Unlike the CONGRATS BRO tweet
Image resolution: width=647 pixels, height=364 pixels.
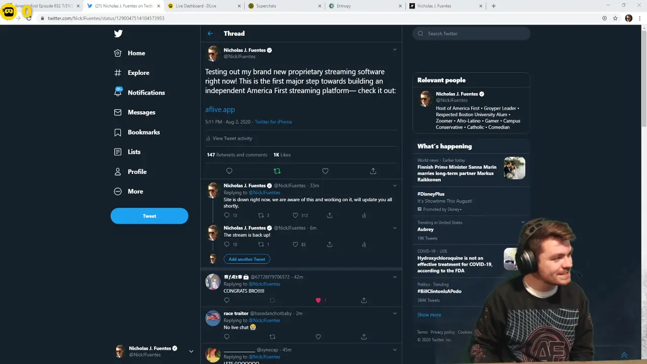tap(319, 300)
